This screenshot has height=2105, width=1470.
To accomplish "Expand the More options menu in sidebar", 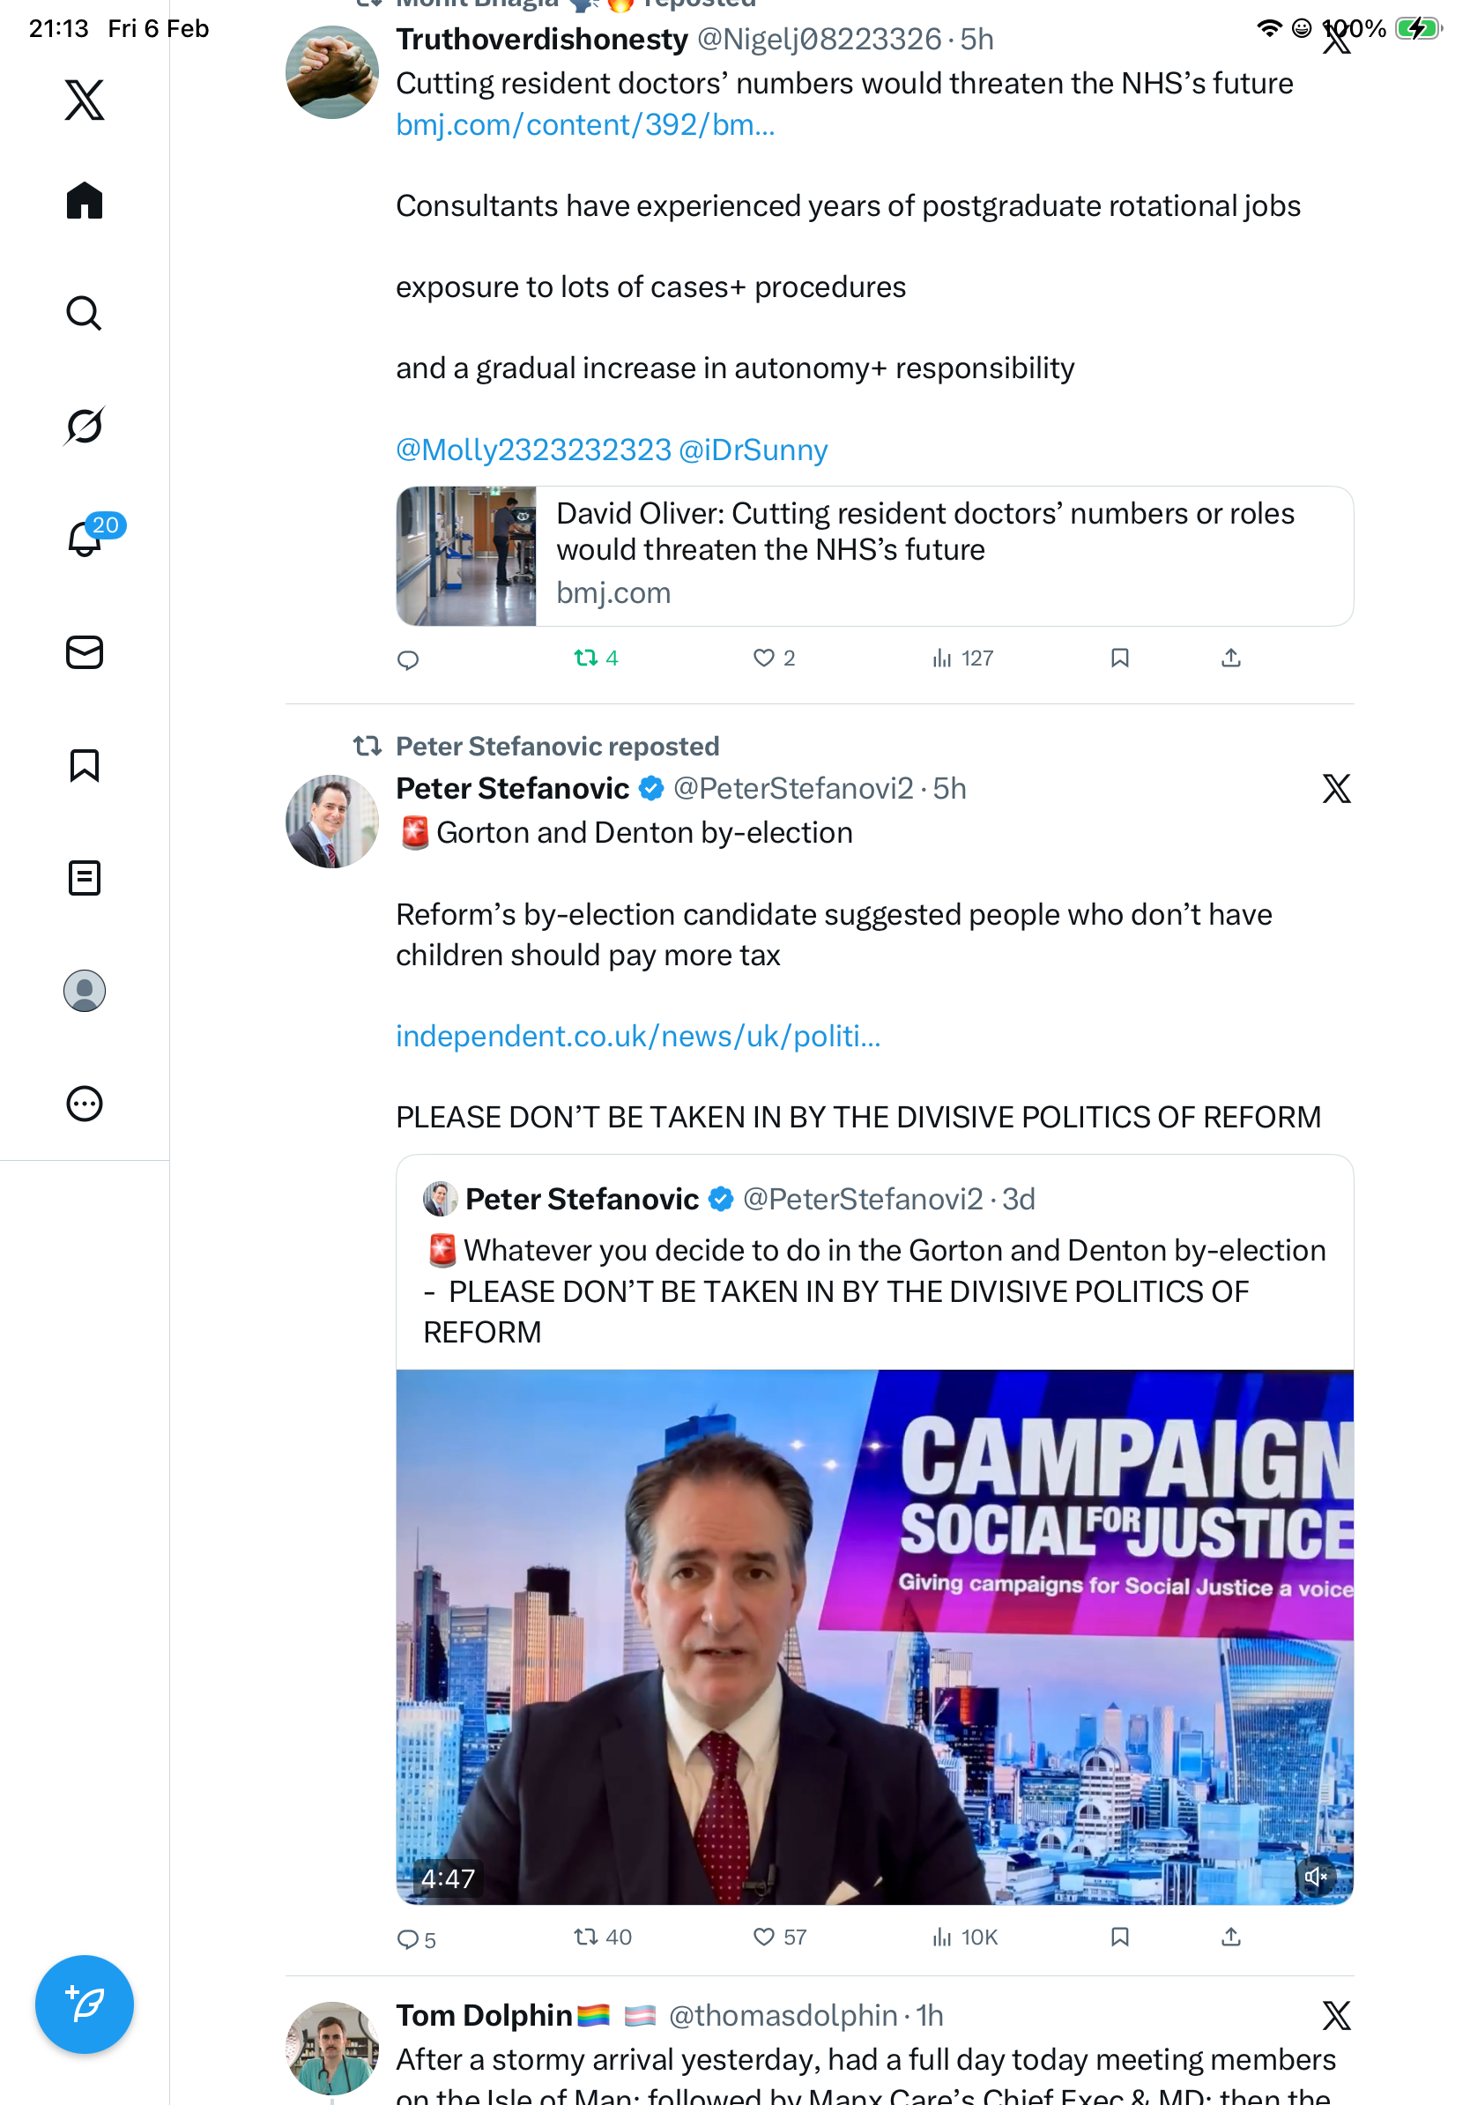I will 85,1104.
